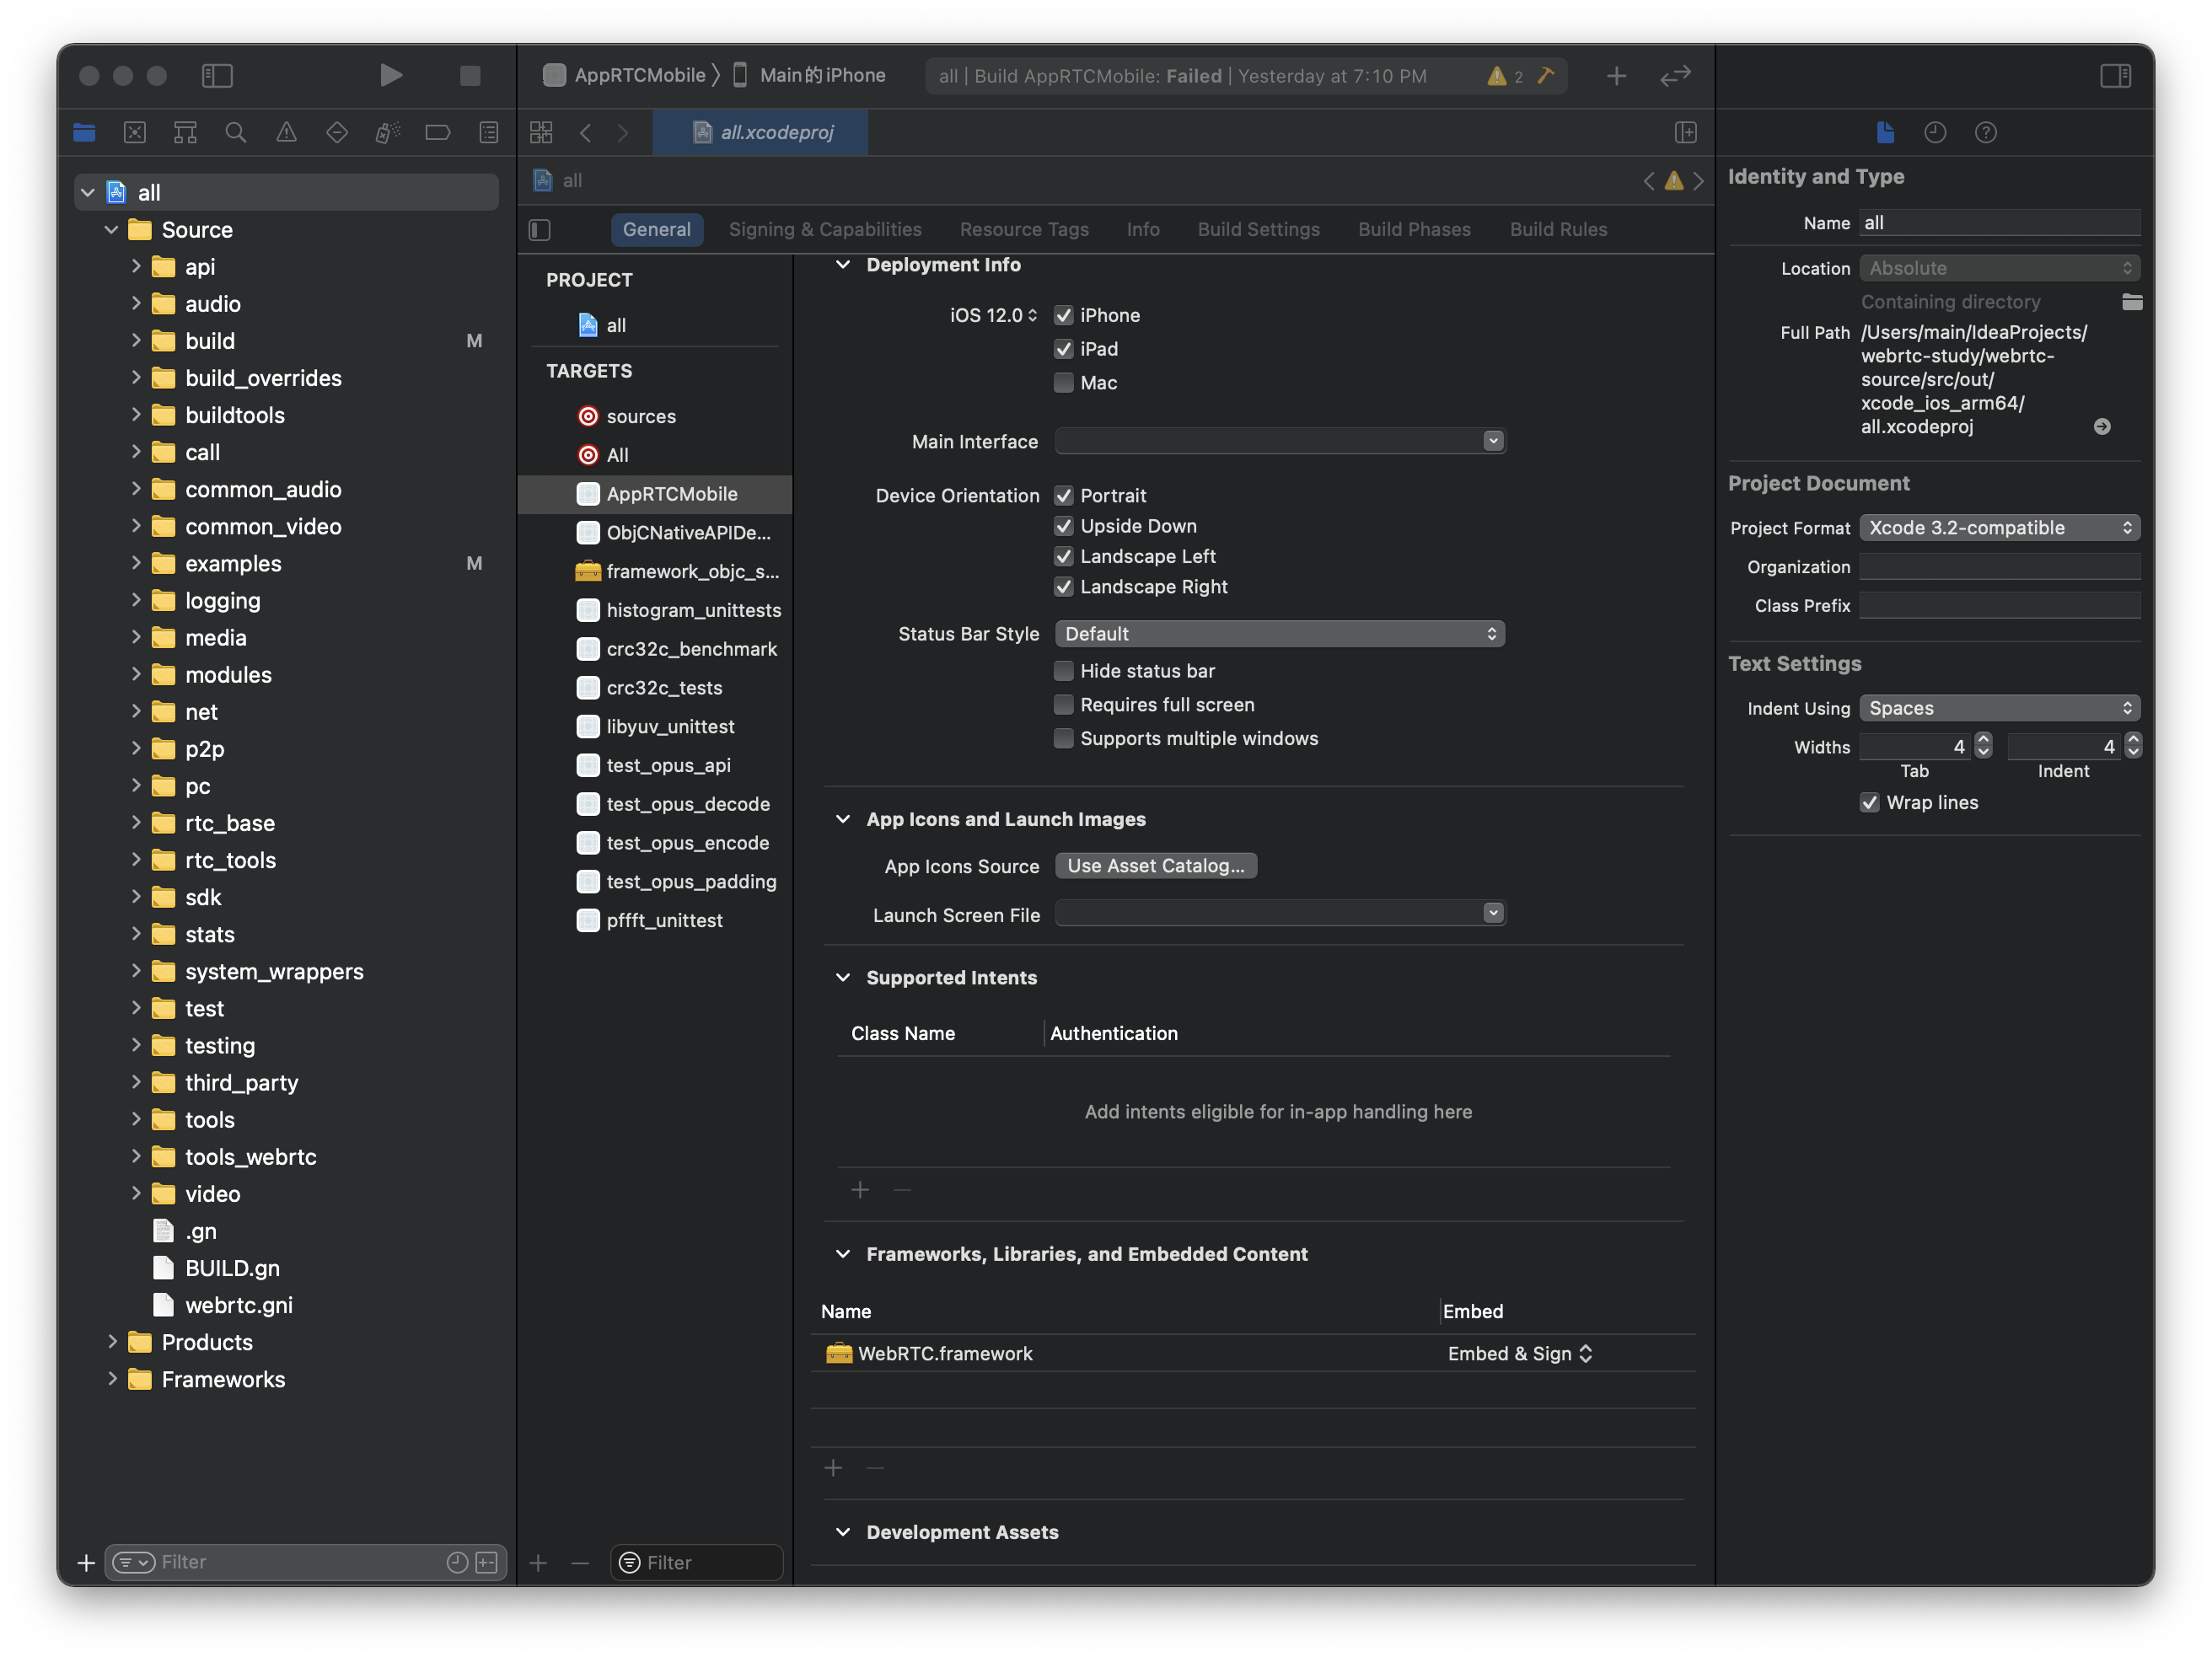Click the Run play button

click(x=391, y=75)
